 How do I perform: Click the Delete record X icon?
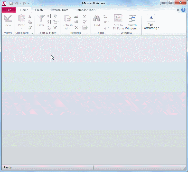76,27
